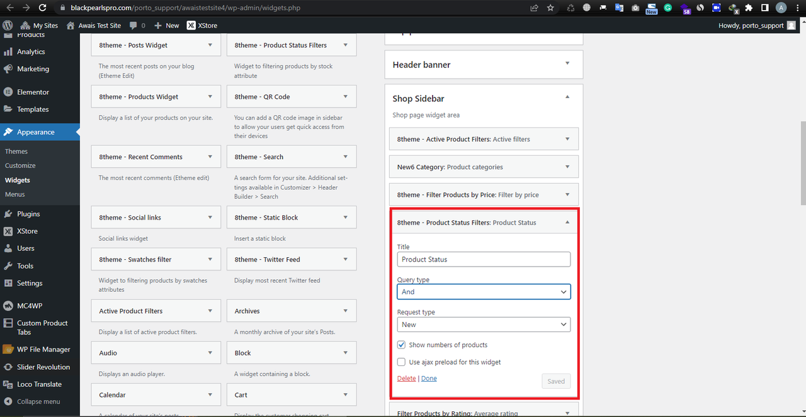The height and width of the screenshot is (417, 806).
Task: Open the comments bubble icon in admin bar
Action: [x=133, y=26]
